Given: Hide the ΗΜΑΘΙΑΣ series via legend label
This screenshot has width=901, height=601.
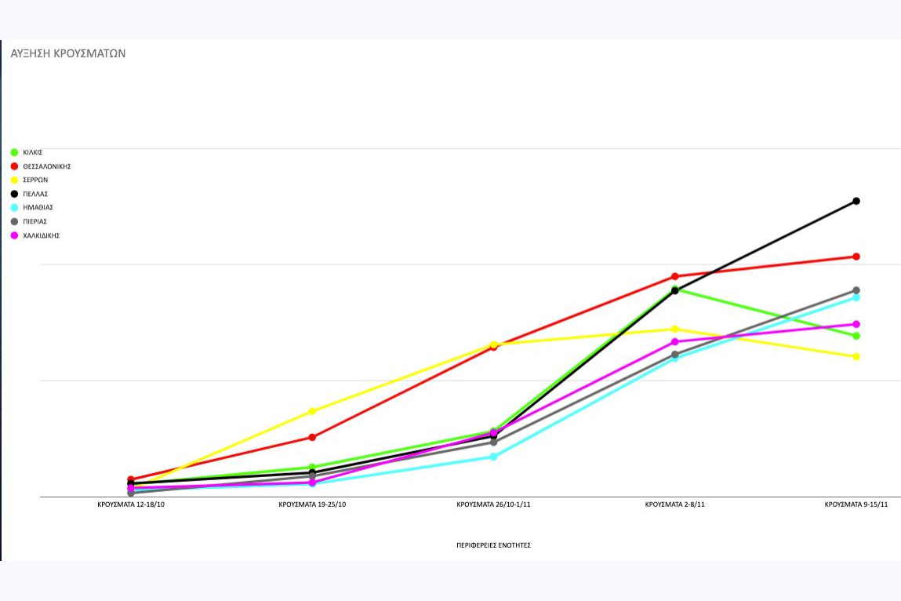Looking at the screenshot, I should click(38, 208).
